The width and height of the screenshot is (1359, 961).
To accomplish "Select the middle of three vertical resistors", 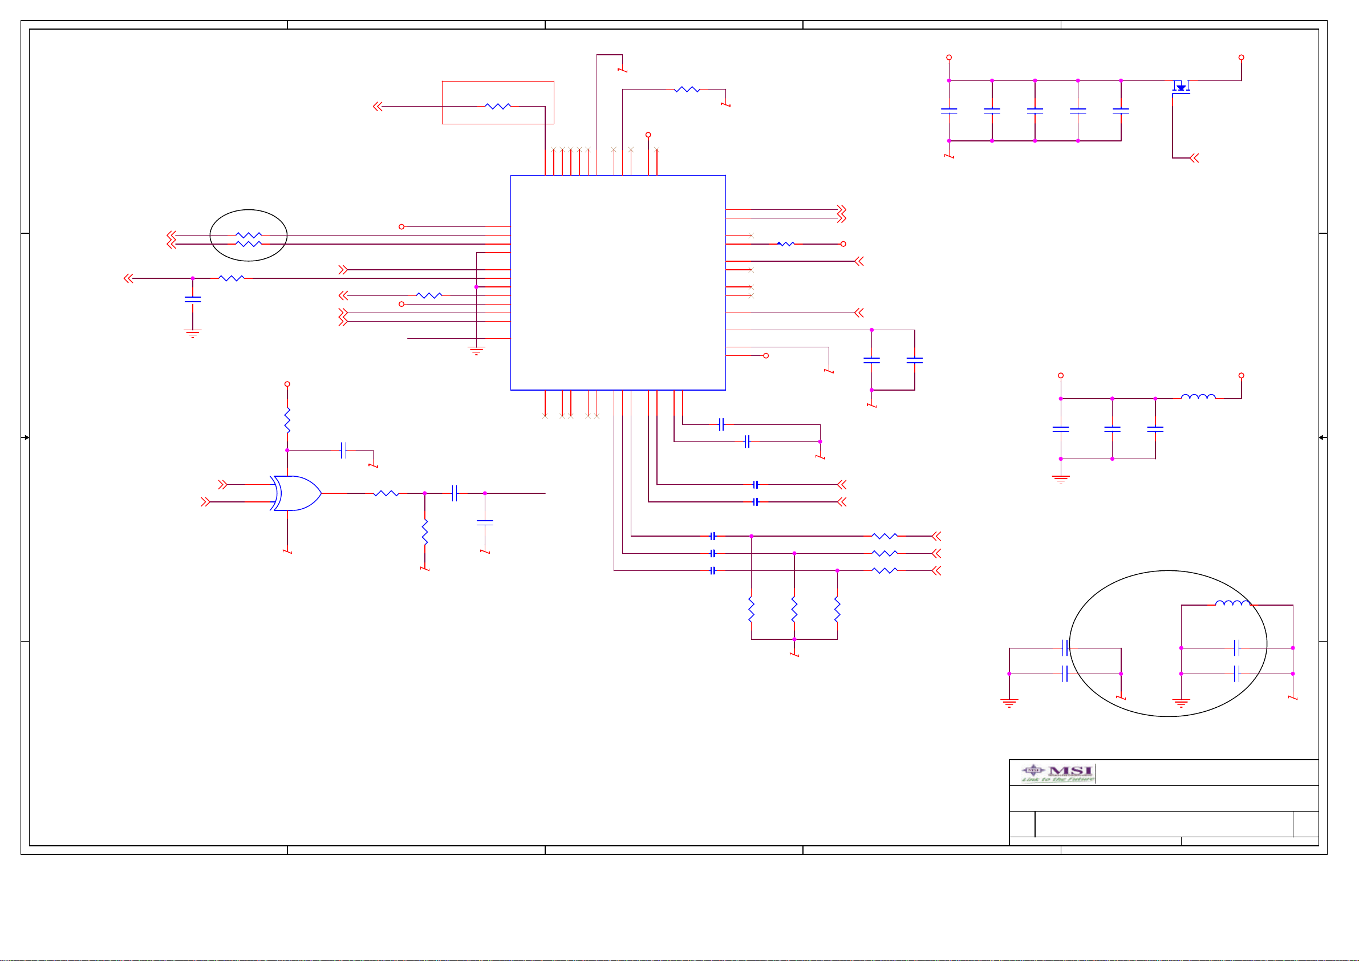I will coord(794,610).
